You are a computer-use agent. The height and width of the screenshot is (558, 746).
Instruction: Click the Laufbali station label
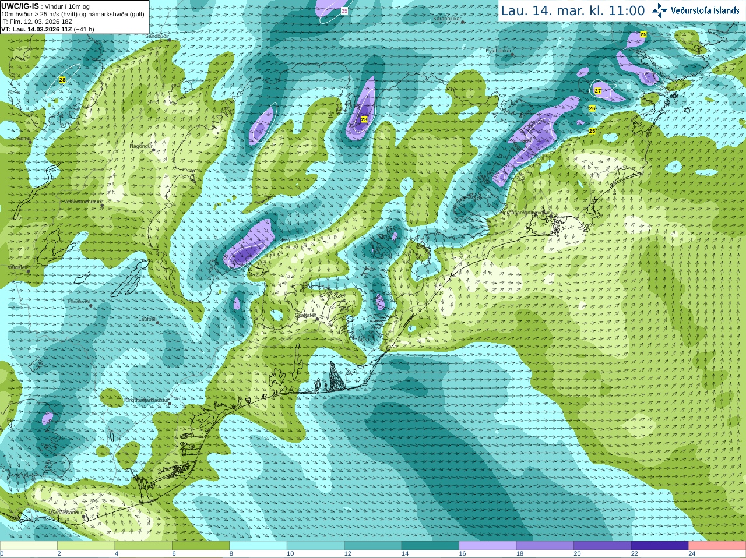click(147, 319)
